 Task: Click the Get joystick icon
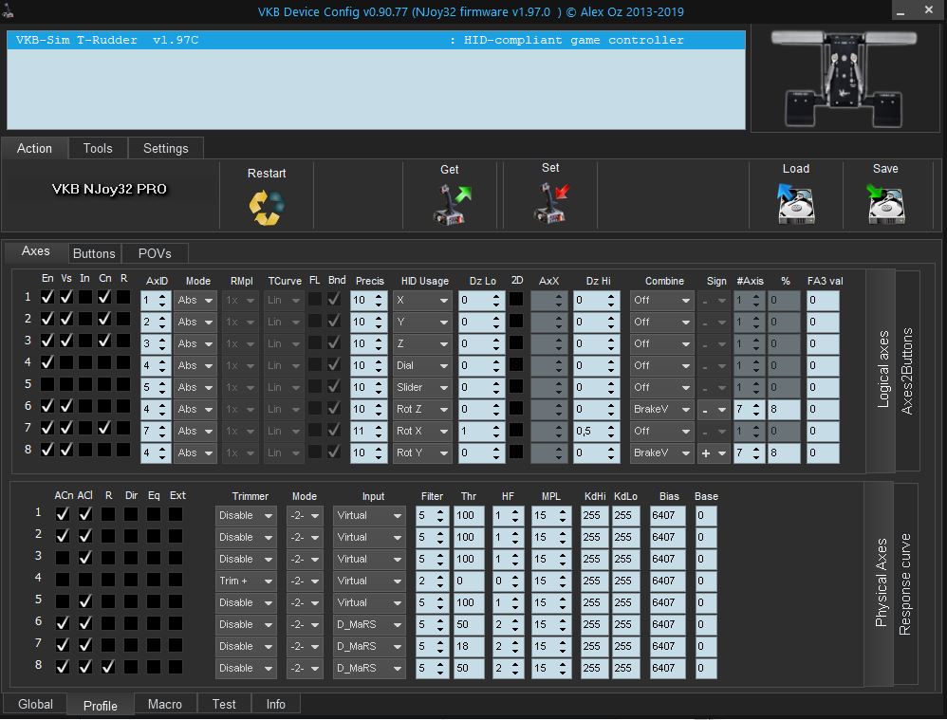coord(452,205)
